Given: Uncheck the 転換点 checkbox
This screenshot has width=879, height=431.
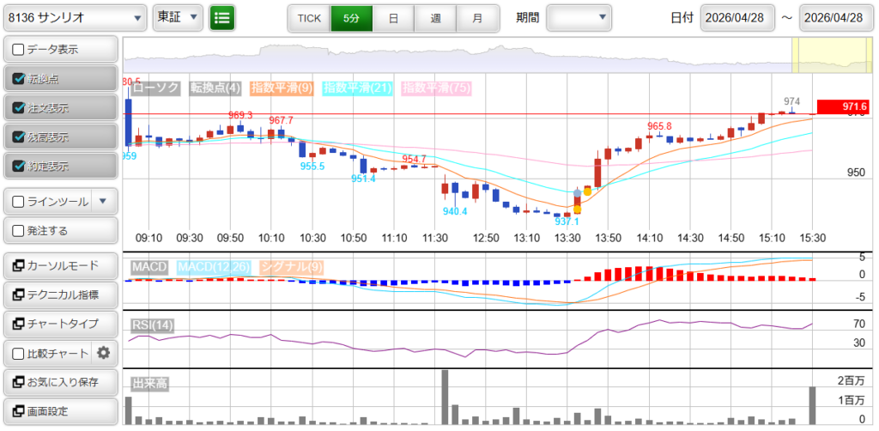Looking at the screenshot, I should pyautogui.click(x=19, y=79).
